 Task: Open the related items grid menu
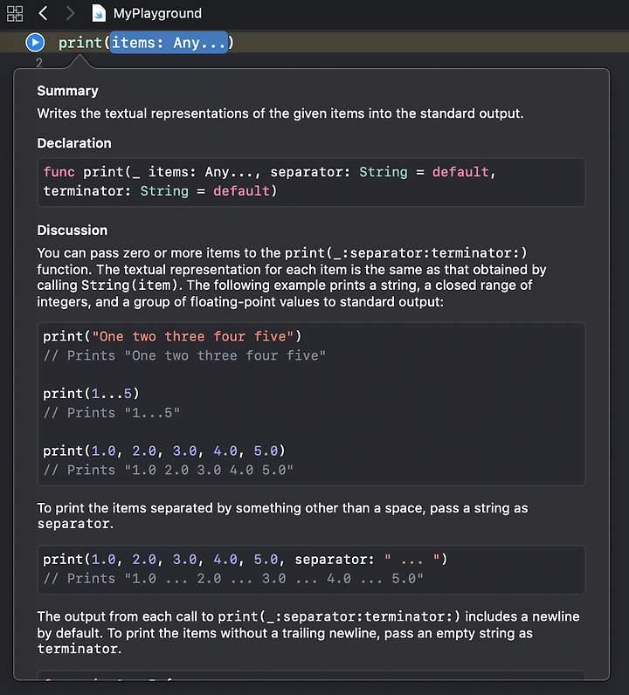15,13
